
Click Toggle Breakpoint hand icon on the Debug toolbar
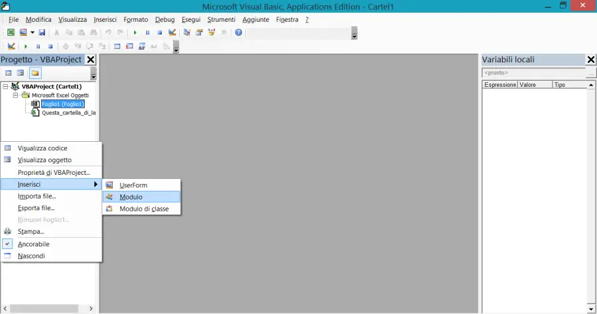click(65, 46)
